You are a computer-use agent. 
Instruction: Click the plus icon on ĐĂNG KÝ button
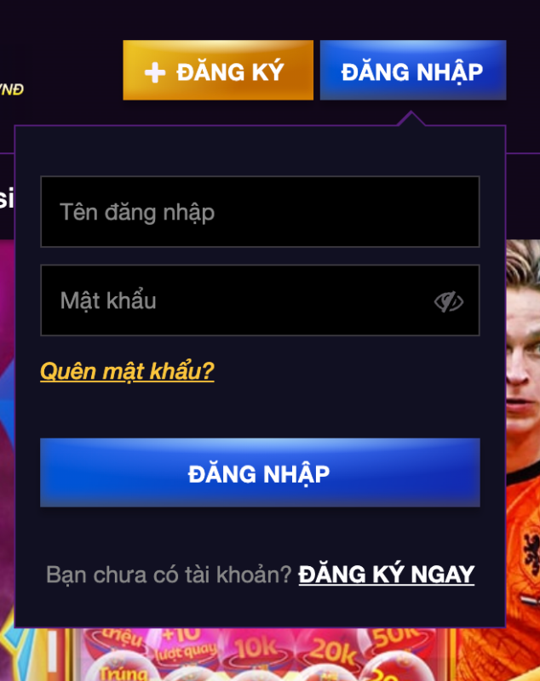tap(155, 72)
